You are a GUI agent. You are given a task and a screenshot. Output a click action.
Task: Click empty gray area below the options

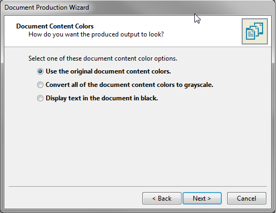click(138, 143)
